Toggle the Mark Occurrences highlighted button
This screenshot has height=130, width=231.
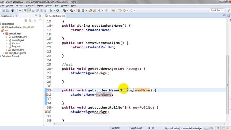29,10
